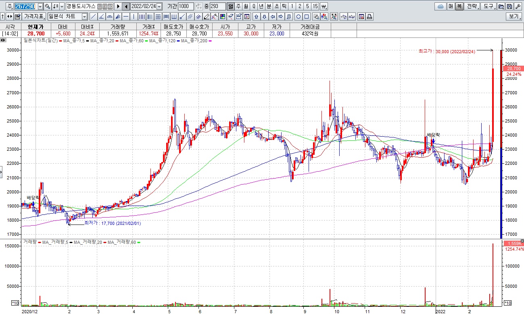The width and height of the screenshot is (524, 314).
Task: Open the ₩ currency dropdown button
Action: pyautogui.click(x=324, y=6)
